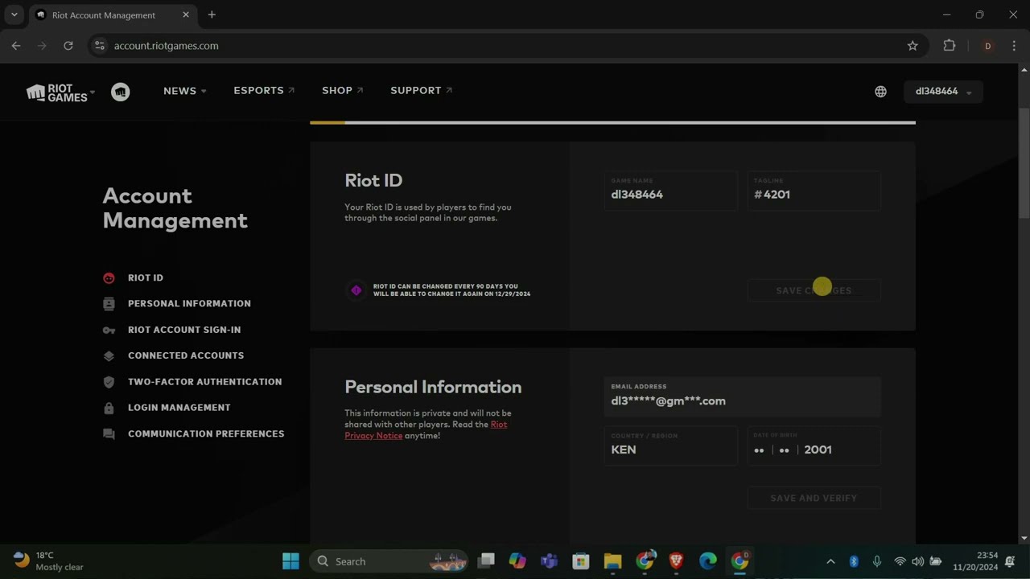Reload the page

coord(68,46)
